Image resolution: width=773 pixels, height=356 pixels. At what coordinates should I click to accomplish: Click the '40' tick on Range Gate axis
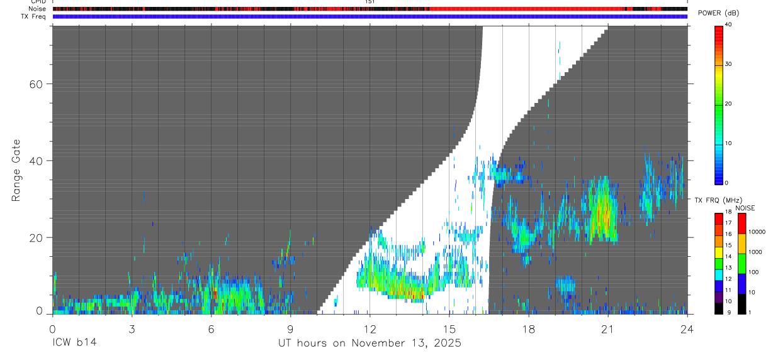tap(38, 161)
